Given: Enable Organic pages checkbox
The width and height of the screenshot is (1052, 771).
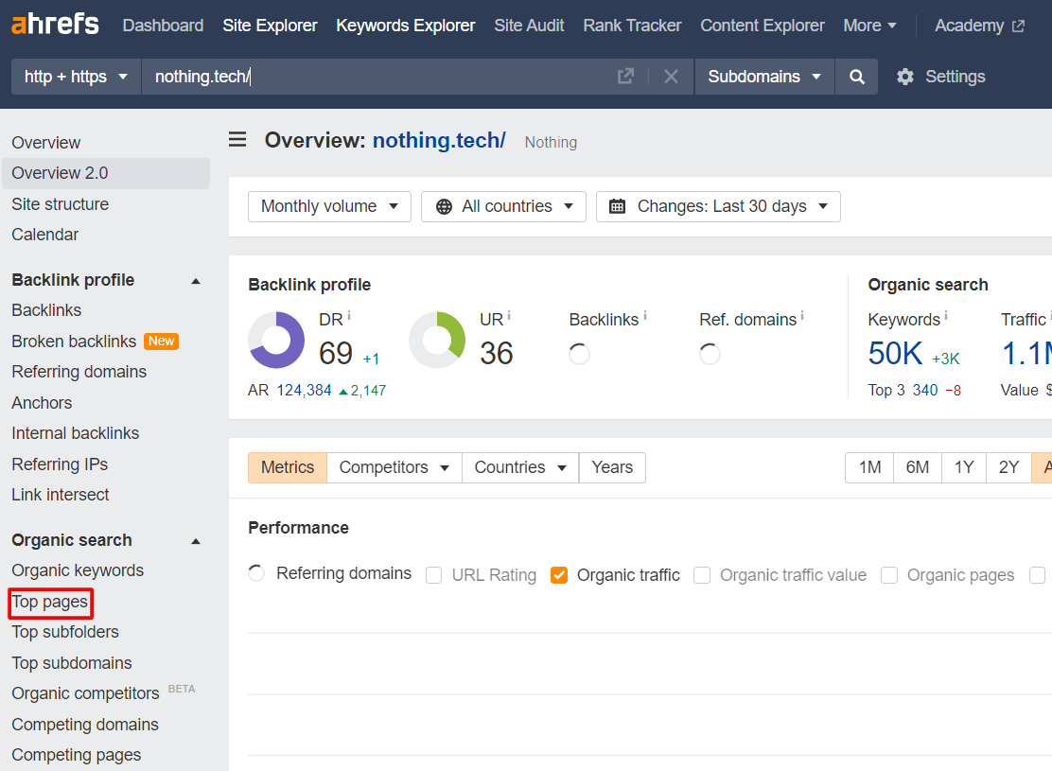Looking at the screenshot, I should tap(889, 575).
